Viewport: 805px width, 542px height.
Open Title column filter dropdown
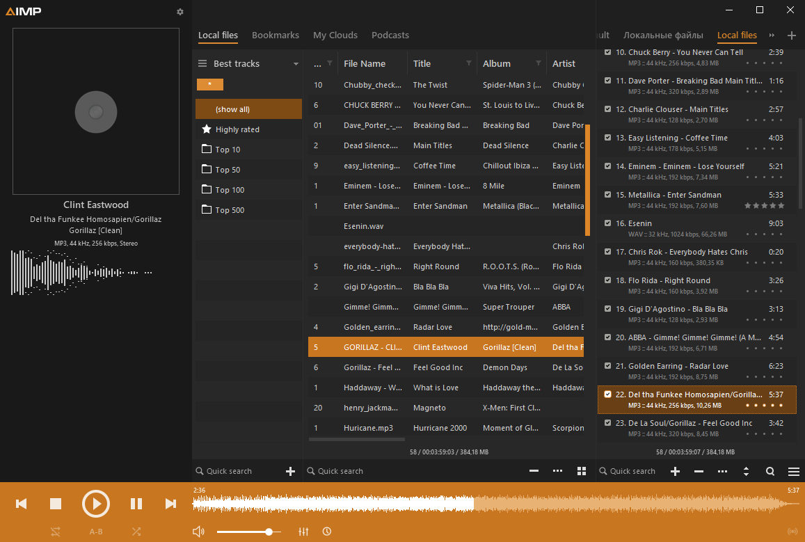[468, 63]
